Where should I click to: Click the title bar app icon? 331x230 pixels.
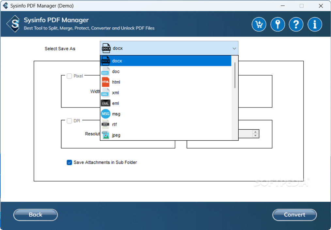(x=6, y=6)
